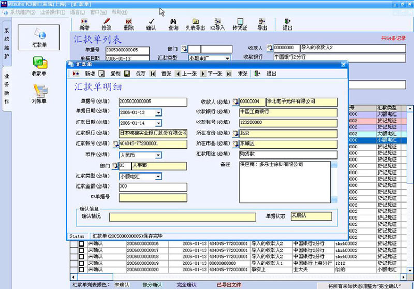Tick the checkbox for row 2006000000020
The width and height of the screenshot is (414, 289).
pos(81,269)
